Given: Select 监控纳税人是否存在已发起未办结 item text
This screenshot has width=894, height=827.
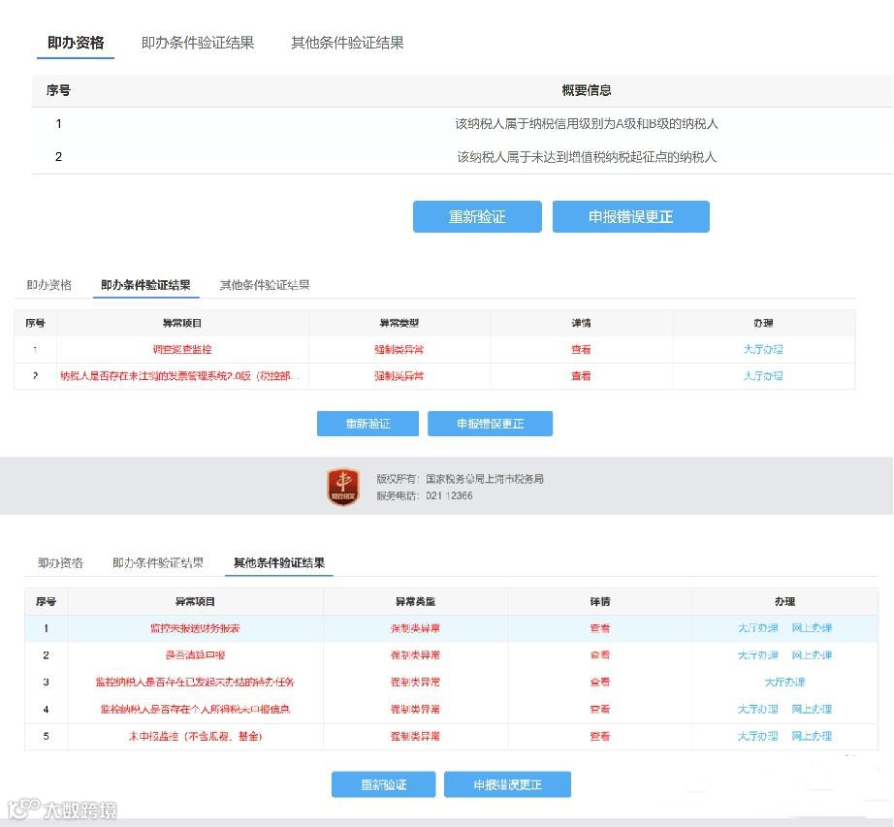Looking at the screenshot, I should (x=195, y=683).
